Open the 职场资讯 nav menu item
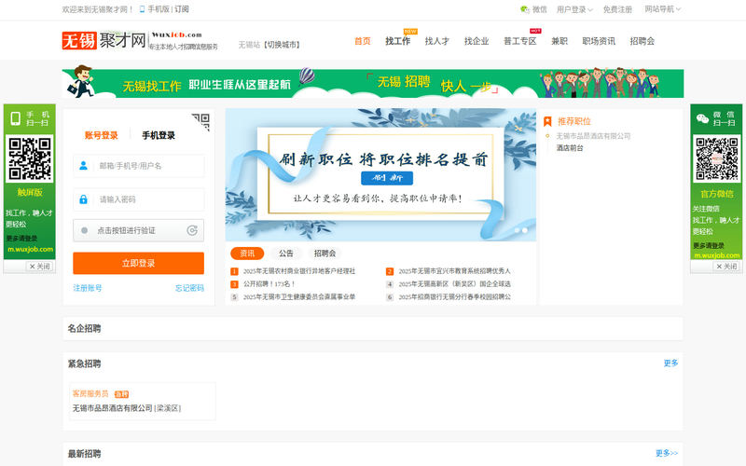Image resolution: width=746 pixels, height=466 pixels. tap(599, 41)
